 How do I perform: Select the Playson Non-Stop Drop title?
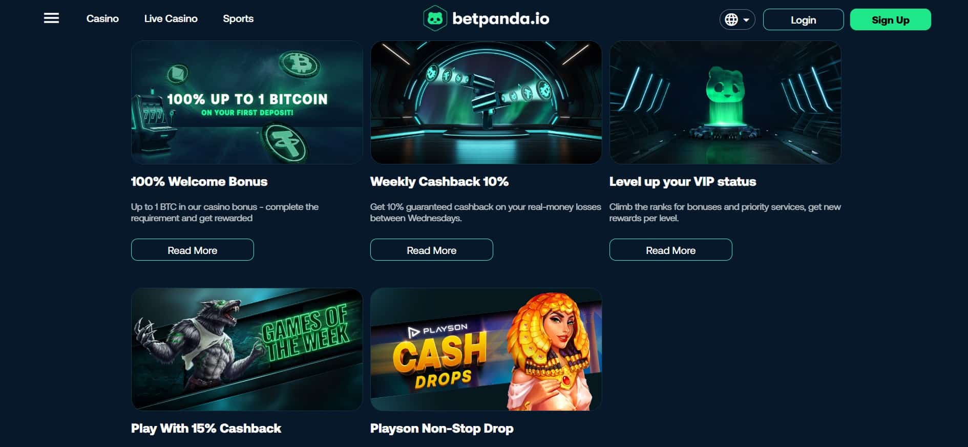point(441,429)
